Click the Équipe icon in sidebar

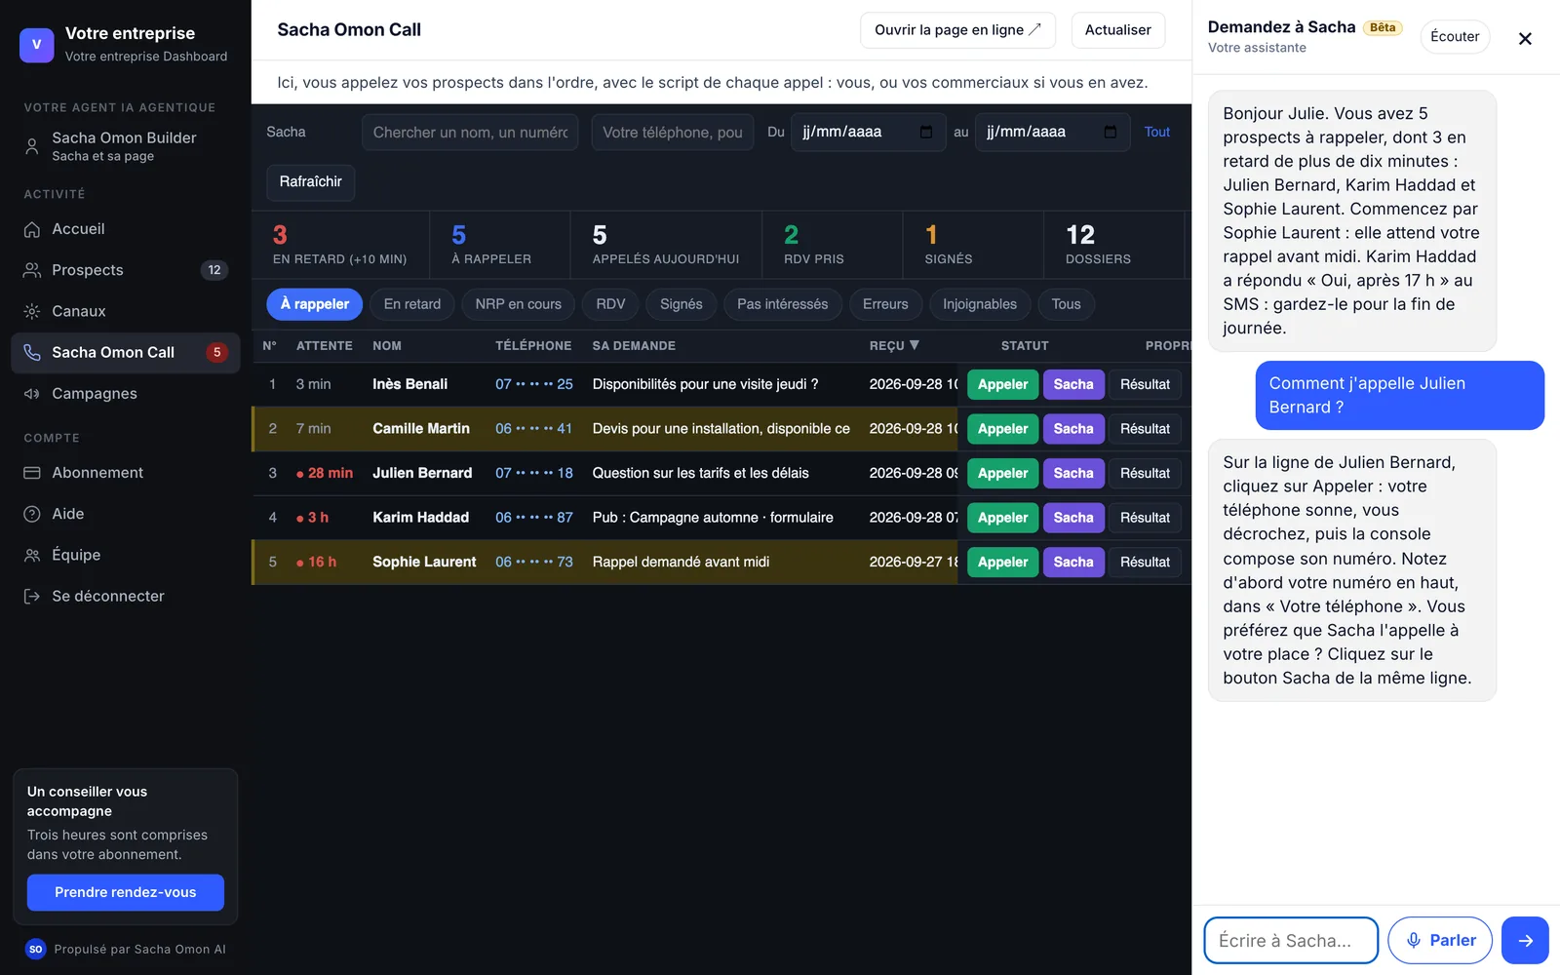32,555
